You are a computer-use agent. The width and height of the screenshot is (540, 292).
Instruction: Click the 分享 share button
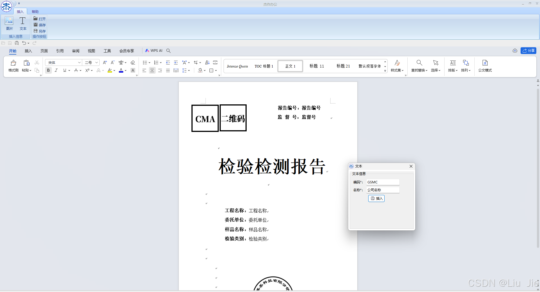click(528, 51)
